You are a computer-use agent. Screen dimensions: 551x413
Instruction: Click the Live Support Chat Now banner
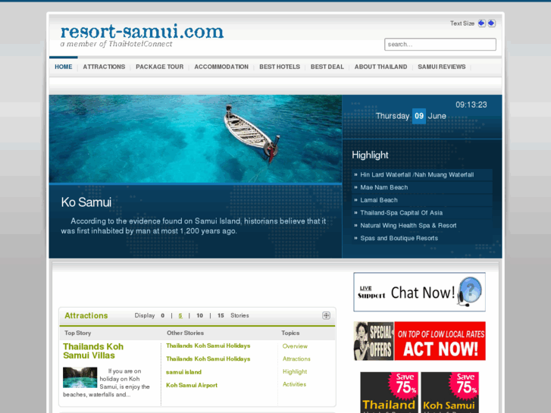click(x=420, y=292)
